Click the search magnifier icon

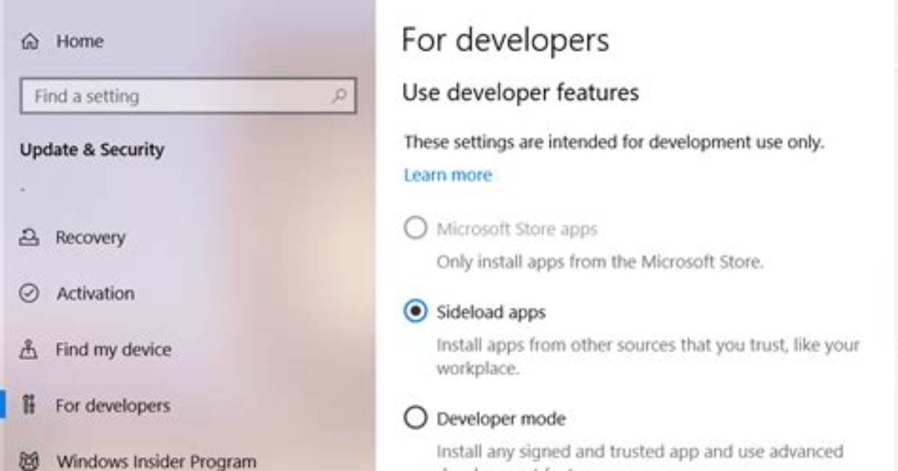[339, 95]
